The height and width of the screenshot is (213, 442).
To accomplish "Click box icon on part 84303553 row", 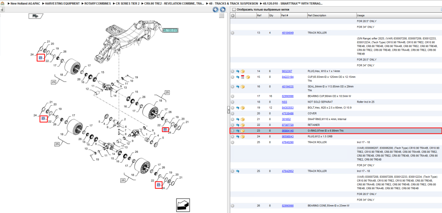I will tap(242, 108).
